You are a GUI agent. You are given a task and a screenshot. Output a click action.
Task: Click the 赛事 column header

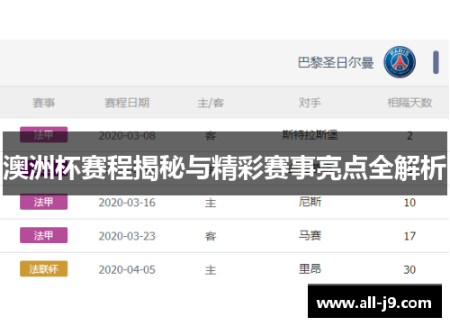pyautogui.click(x=44, y=103)
